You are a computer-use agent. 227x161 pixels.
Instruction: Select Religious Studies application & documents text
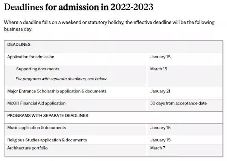point(47,140)
